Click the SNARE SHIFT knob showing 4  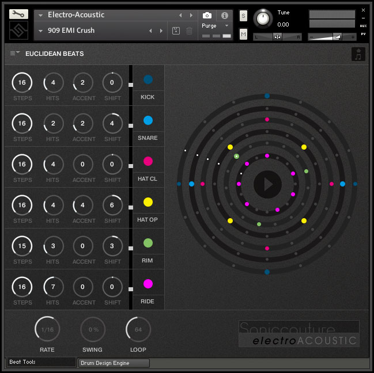[x=112, y=123]
